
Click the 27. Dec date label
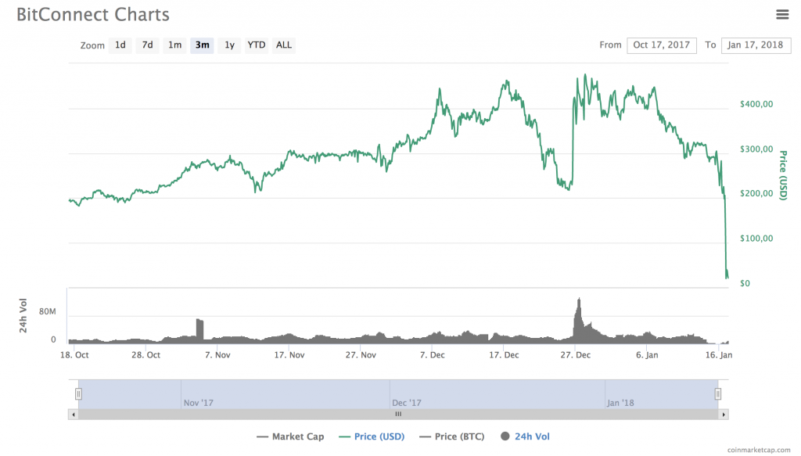(x=575, y=355)
